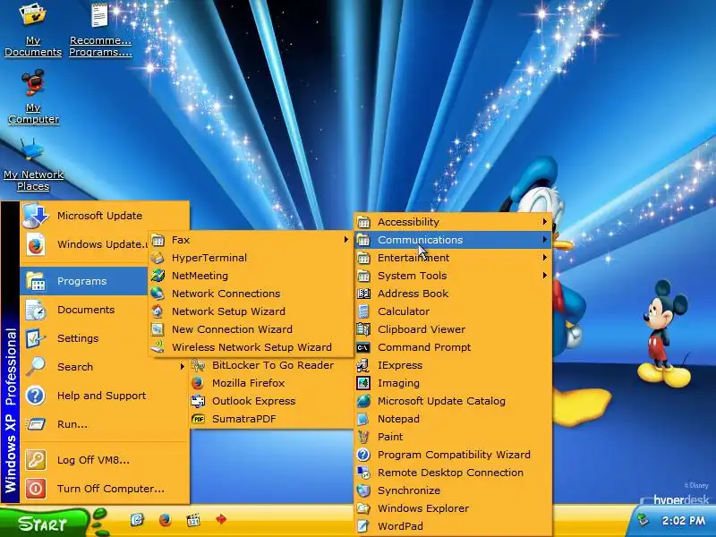This screenshot has height=537, width=716.
Task: Click the red arrow quick launch icon
Action: click(x=221, y=519)
